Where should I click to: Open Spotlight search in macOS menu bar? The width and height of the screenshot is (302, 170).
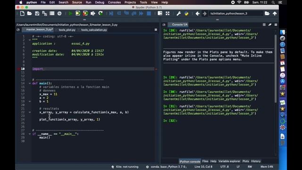[273, 2]
